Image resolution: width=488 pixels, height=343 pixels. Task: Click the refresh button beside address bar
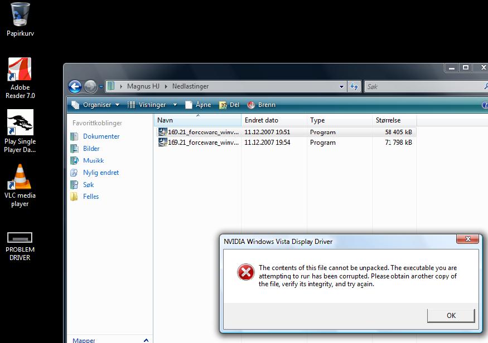coord(354,86)
